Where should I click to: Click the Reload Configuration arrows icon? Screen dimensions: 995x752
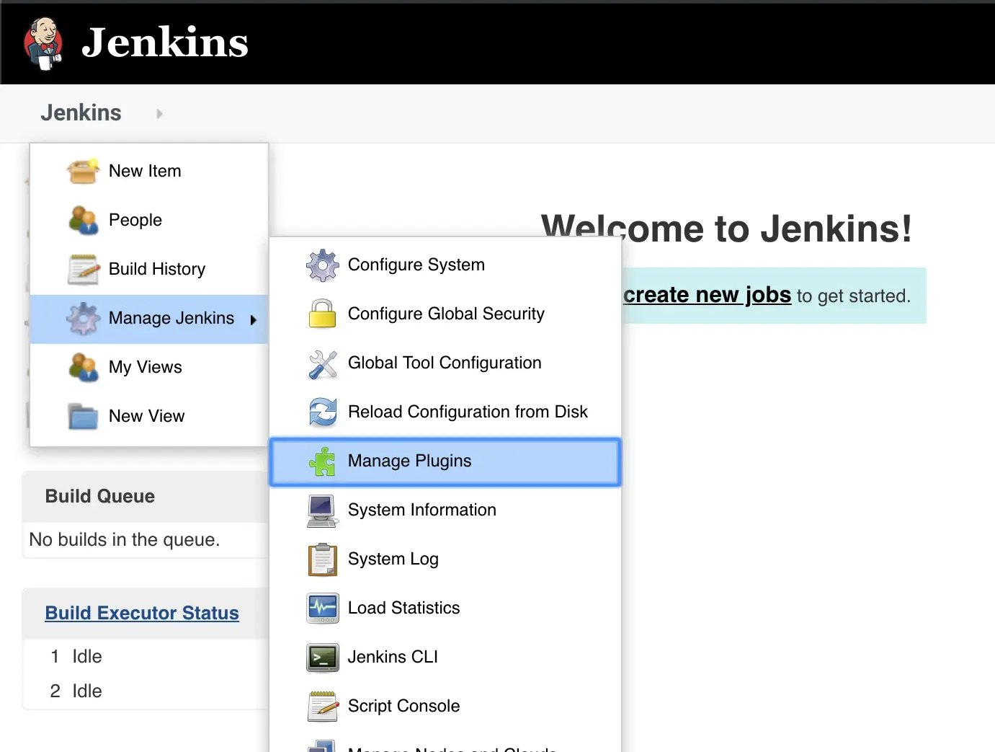tap(322, 412)
